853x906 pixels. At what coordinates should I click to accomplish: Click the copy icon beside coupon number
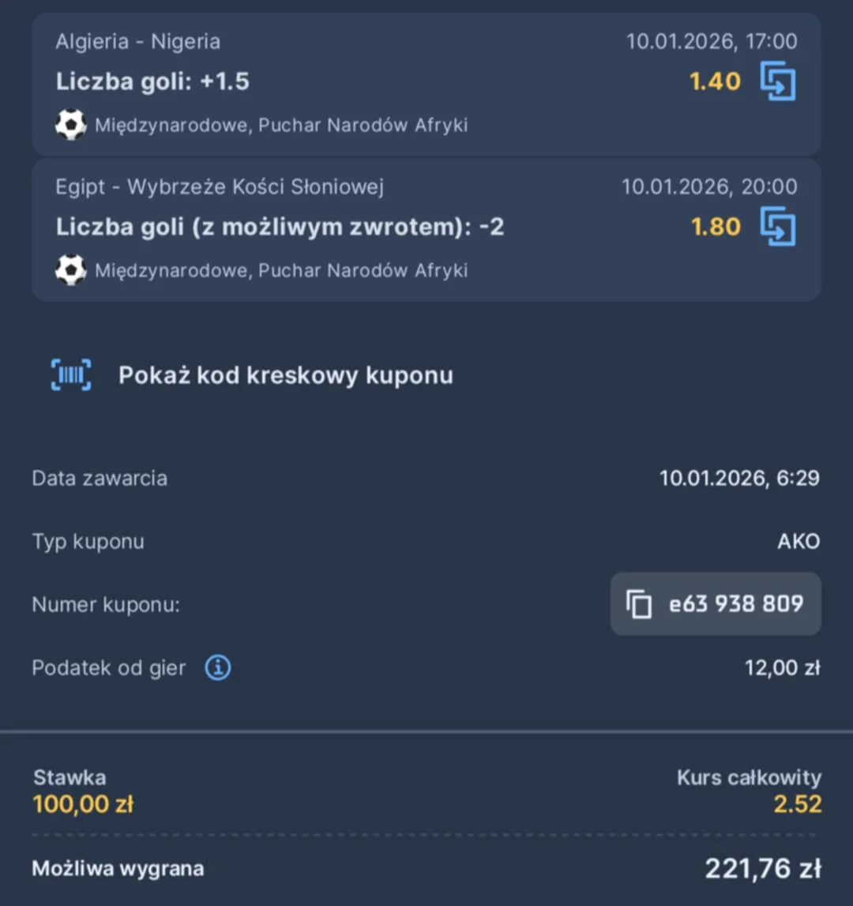(639, 605)
